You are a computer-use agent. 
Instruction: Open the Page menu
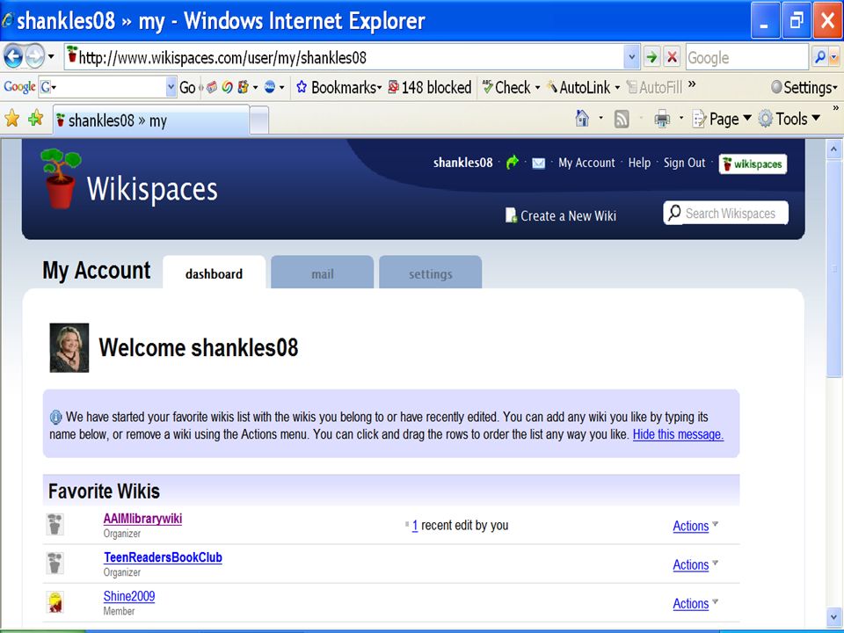click(x=721, y=119)
